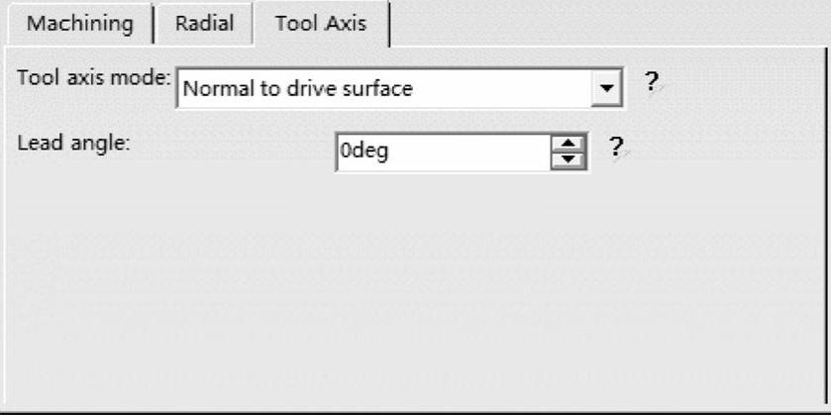This screenshot has height=415, width=831.
Task: Click the question mark beside the angle spinner
Action: pyautogui.click(x=616, y=149)
